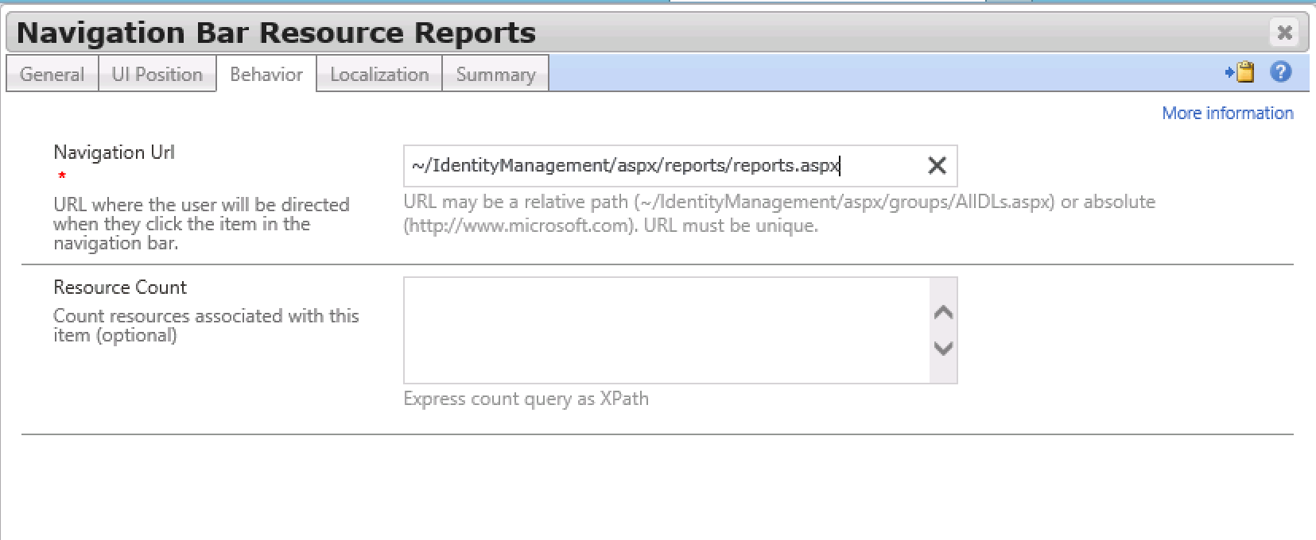Click the clipboard icon with arrow
Image resolution: width=1316 pixels, height=540 pixels.
click(1240, 72)
